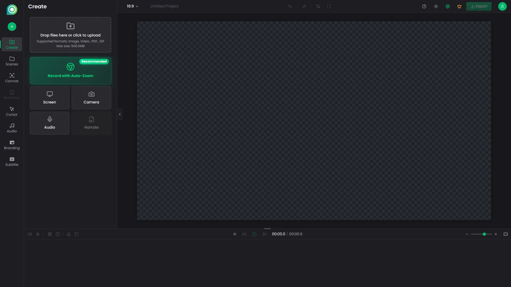Open the user profile avatar
This screenshot has width=511, height=287.
point(502,6)
